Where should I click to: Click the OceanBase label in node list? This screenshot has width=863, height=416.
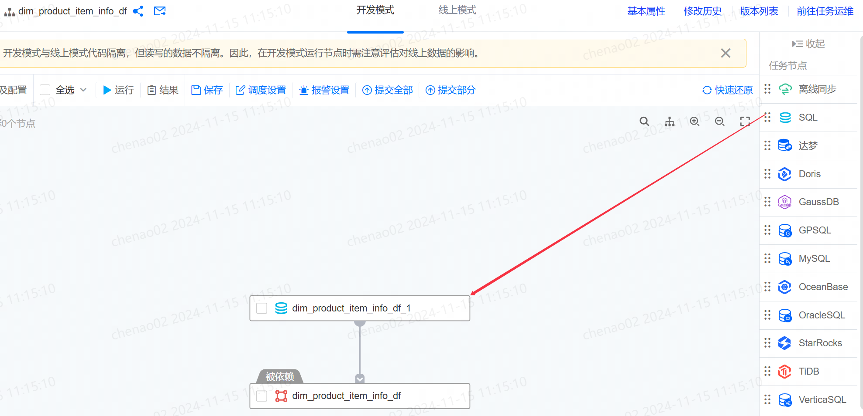[x=823, y=287]
